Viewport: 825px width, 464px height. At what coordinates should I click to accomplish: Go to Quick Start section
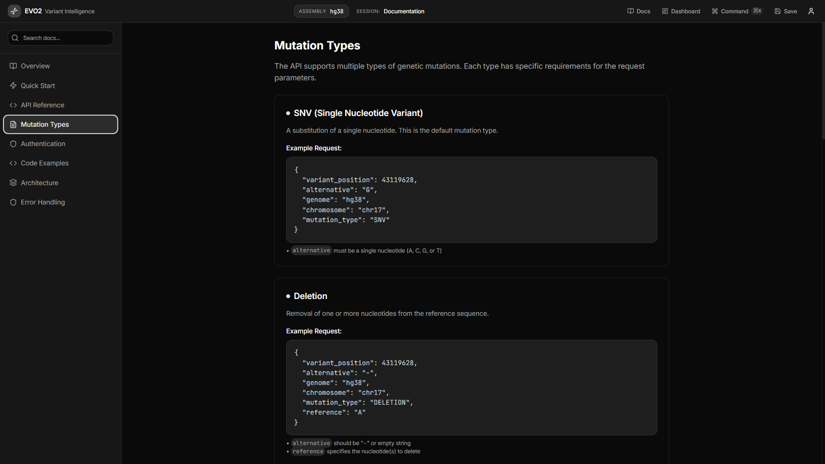pos(61,85)
